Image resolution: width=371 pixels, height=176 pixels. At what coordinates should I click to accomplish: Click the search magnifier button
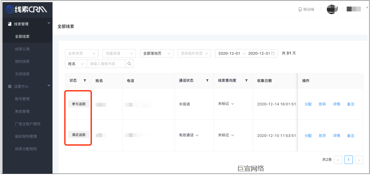point(129,64)
